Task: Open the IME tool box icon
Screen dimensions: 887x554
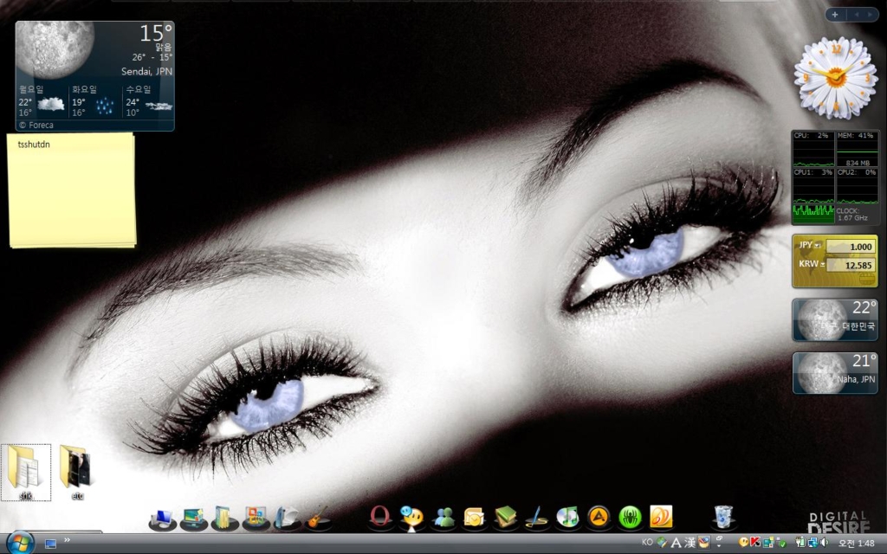Action: click(703, 543)
